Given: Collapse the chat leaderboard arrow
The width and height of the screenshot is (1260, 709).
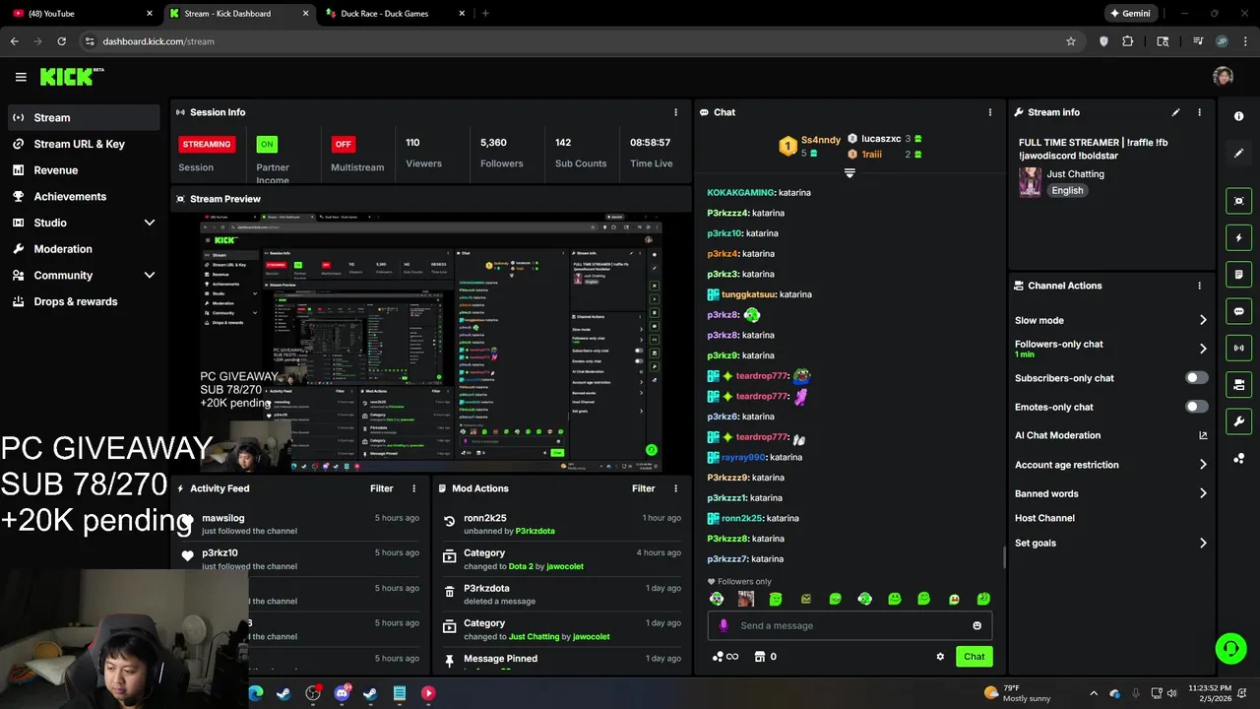Looking at the screenshot, I should 850,173.
